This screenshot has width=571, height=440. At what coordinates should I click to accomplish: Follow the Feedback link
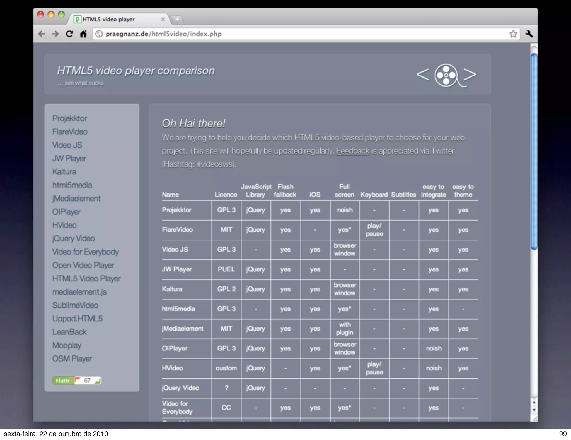point(352,151)
